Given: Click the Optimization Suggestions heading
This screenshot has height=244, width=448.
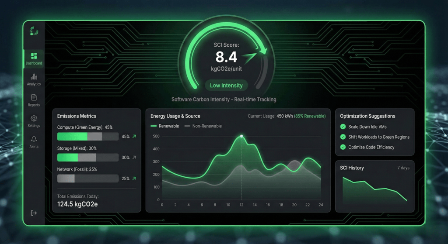Looking at the screenshot, I should pos(367,116).
